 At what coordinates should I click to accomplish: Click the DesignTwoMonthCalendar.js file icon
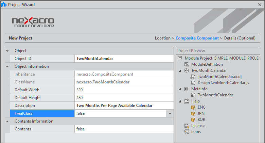193,83
